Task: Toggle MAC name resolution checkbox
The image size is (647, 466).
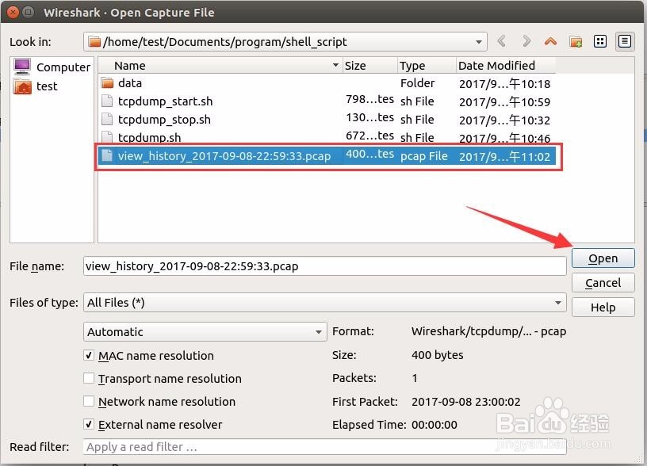Action: 88,355
